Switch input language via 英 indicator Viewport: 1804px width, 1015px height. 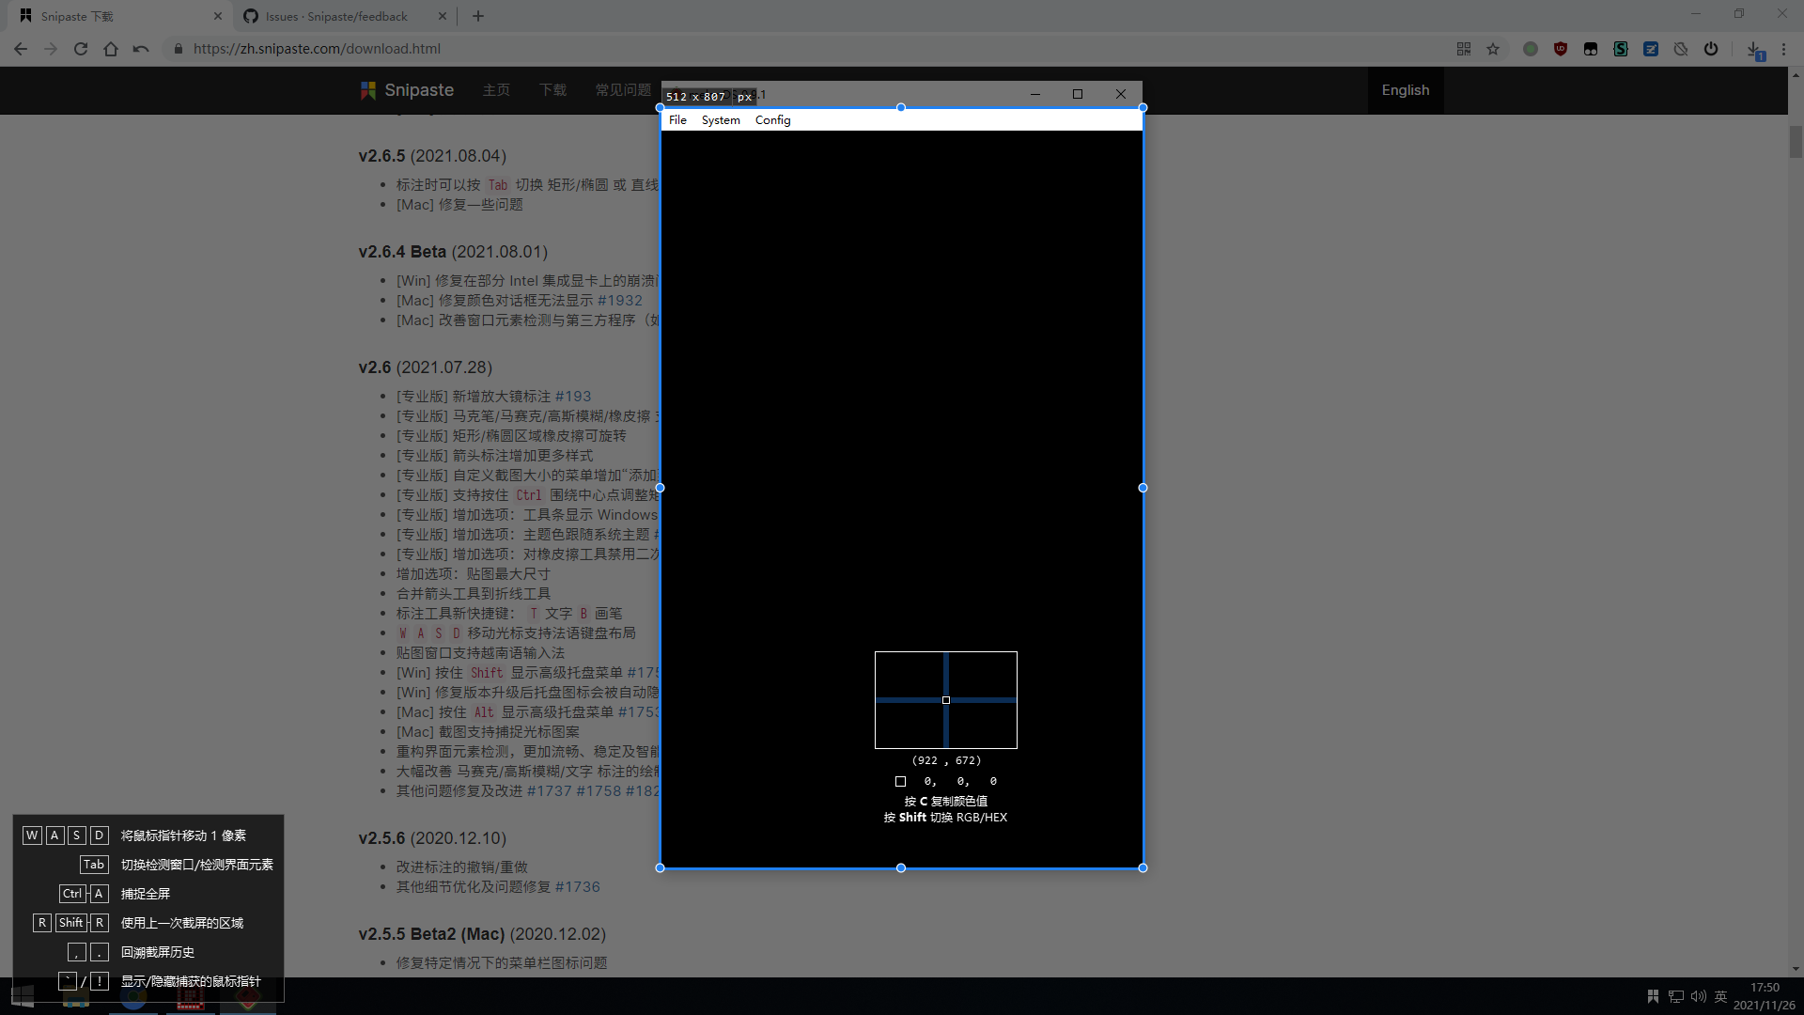[x=1722, y=997]
